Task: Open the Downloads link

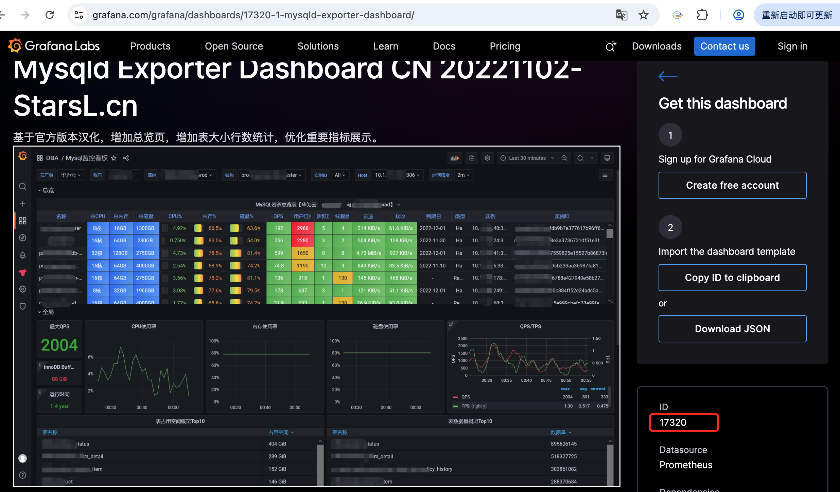Action: pyautogui.click(x=657, y=46)
